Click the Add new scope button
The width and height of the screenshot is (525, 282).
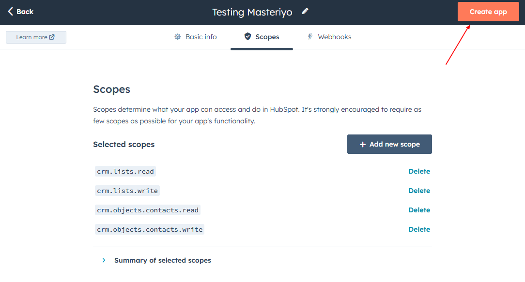389,144
